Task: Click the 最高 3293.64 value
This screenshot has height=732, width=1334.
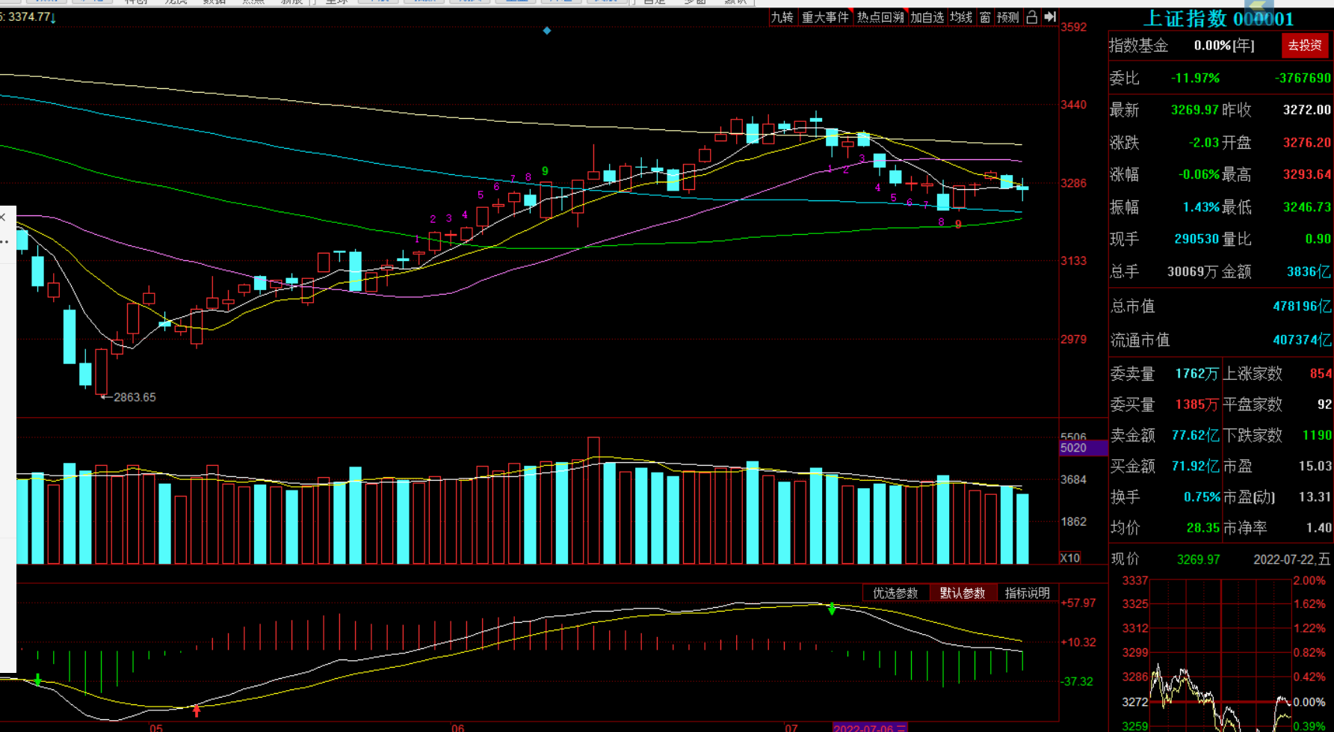Action: (1306, 174)
